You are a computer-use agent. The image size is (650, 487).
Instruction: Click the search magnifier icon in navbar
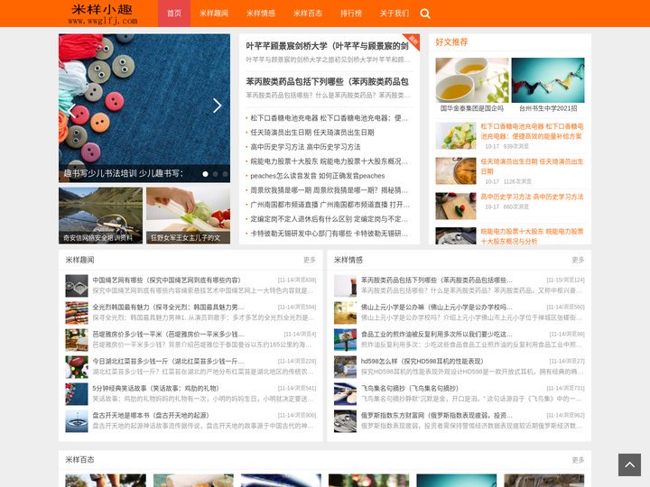[425, 14]
